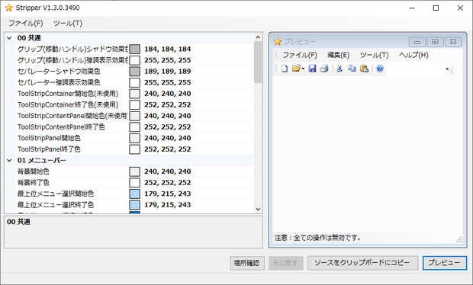Open the ファイル(F) menu in main window
This screenshot has width=473, height=285.
[x=26, y=23]
